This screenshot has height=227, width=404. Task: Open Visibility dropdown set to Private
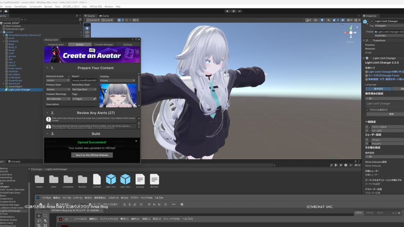118,81
